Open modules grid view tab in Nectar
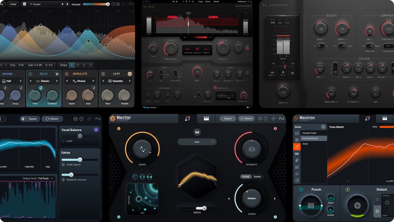 point(206,119)
